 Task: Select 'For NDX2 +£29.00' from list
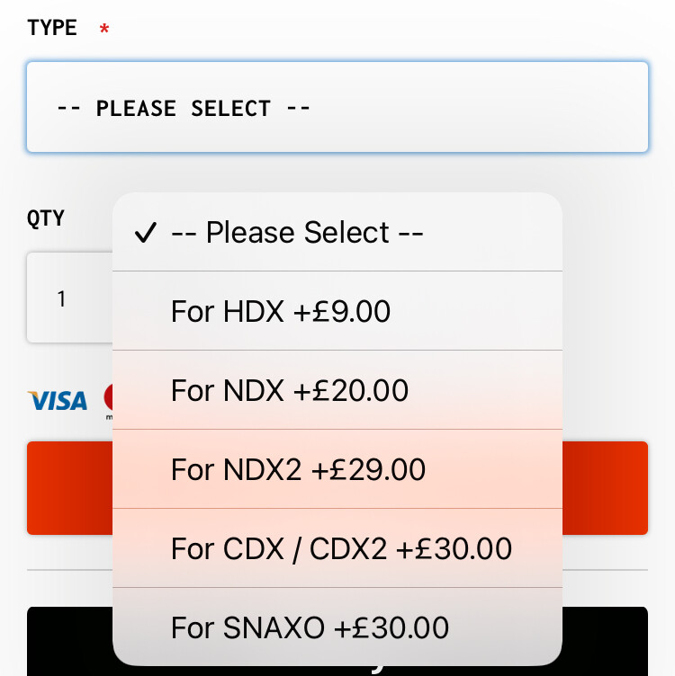(299, 470)
